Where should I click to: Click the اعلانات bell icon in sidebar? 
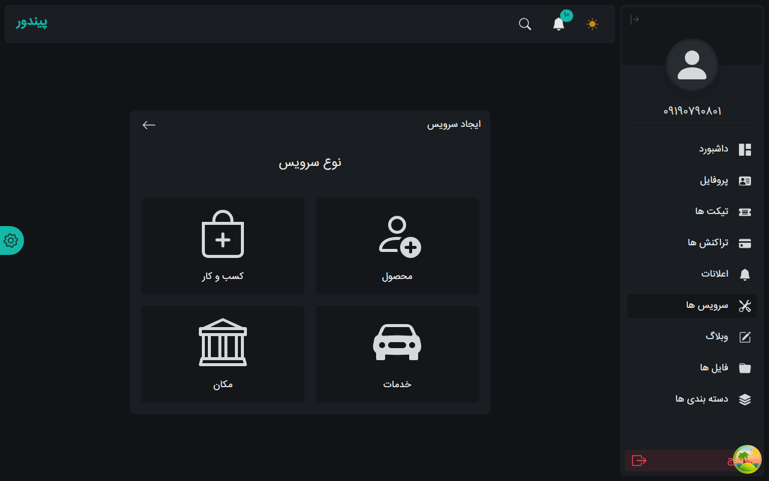pos(745,274)
